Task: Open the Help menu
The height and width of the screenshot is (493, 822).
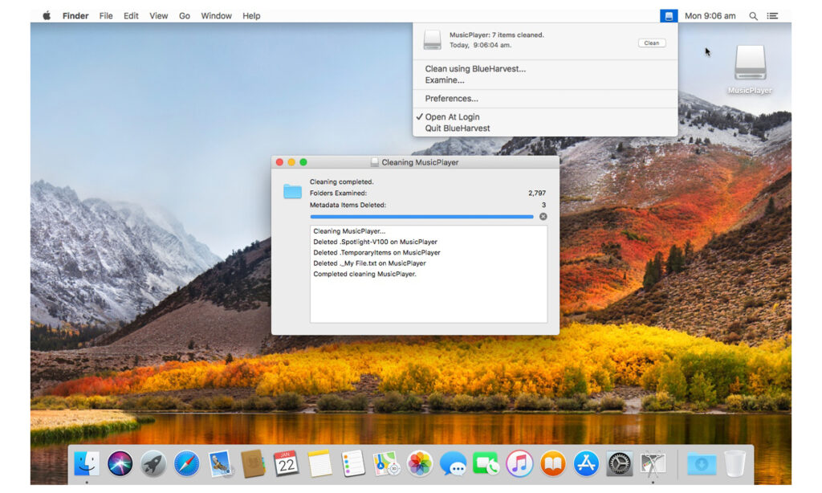Action: click(251, 16)
